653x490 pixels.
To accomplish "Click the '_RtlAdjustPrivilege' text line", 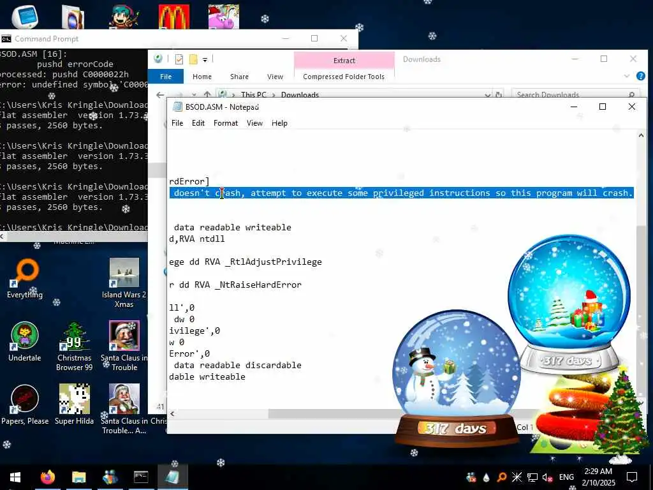I will (246, 262).
